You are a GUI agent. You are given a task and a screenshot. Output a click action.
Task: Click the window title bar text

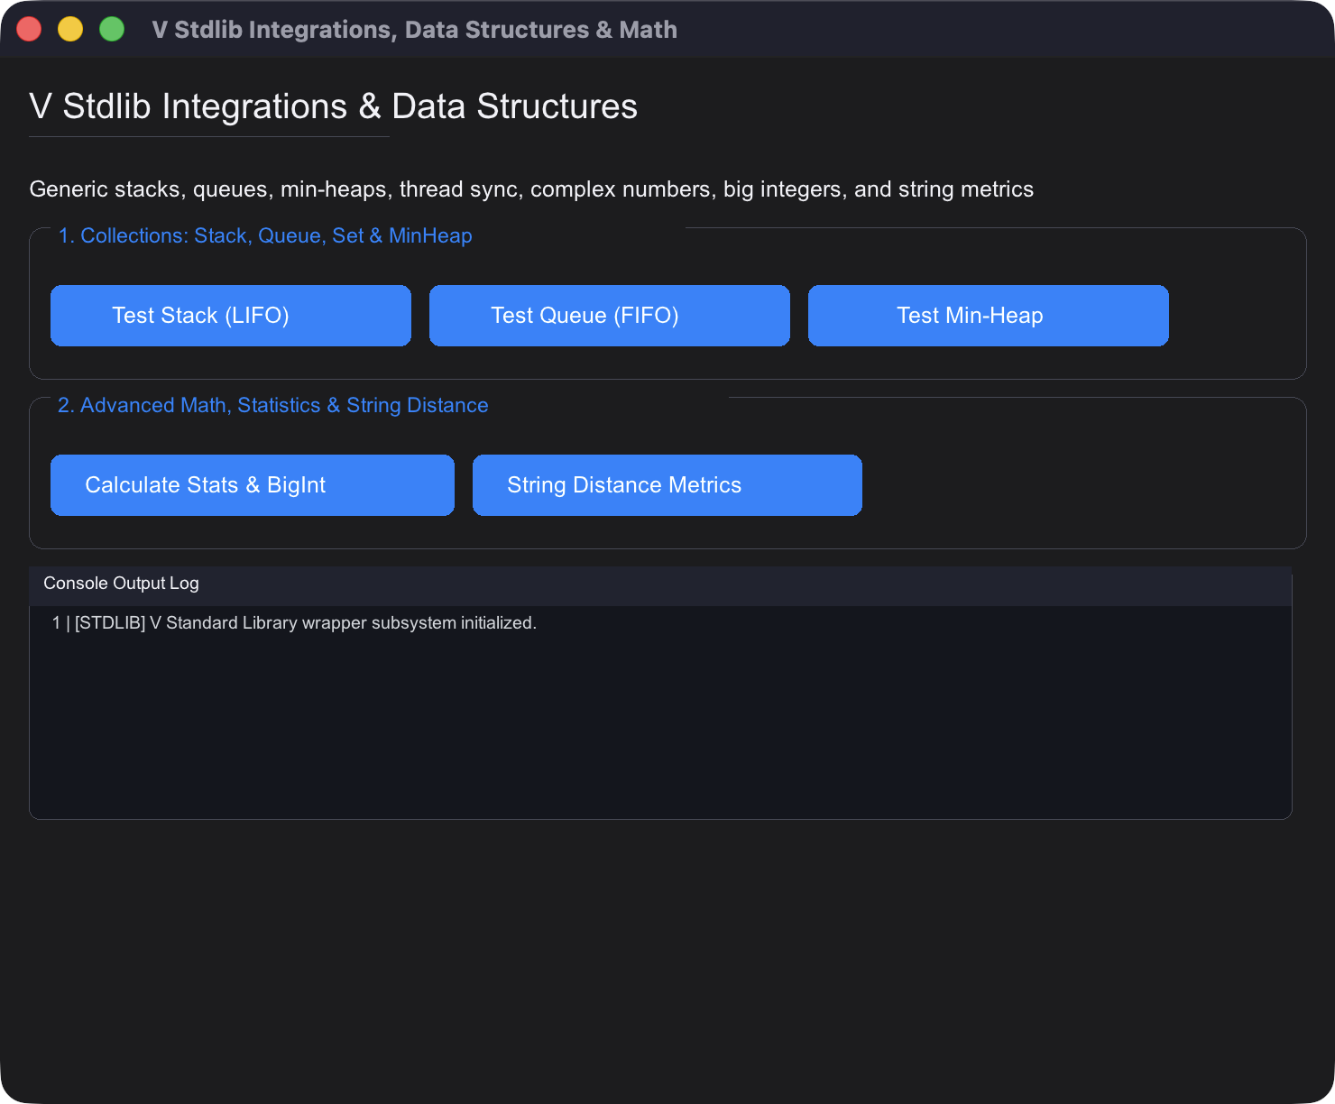click(415, 30)
